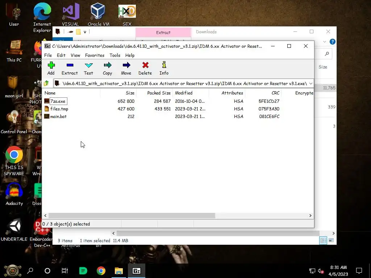Open the Favorites menu

tap(95, 55)
